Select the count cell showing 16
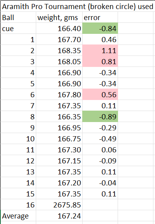Viewport: 155px width, 224px height. (18, 205)
